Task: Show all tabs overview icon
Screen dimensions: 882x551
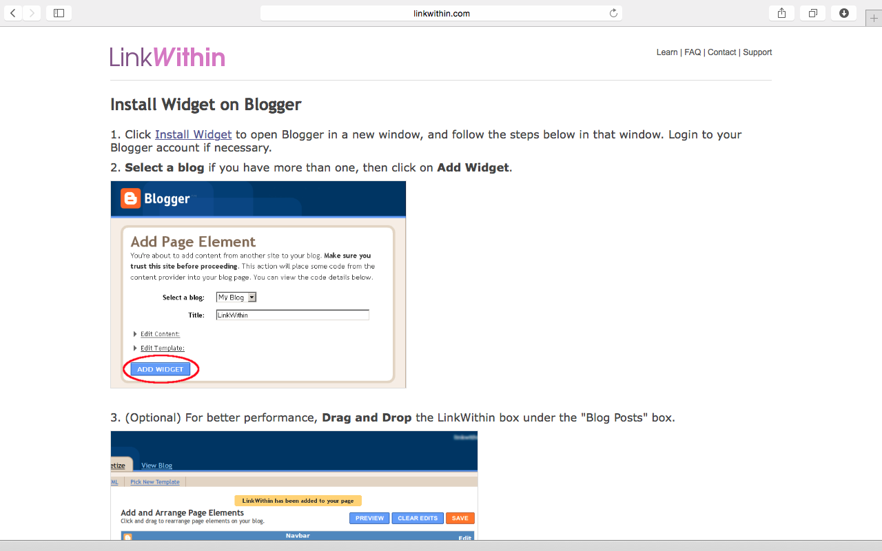Action: [813, 13]
